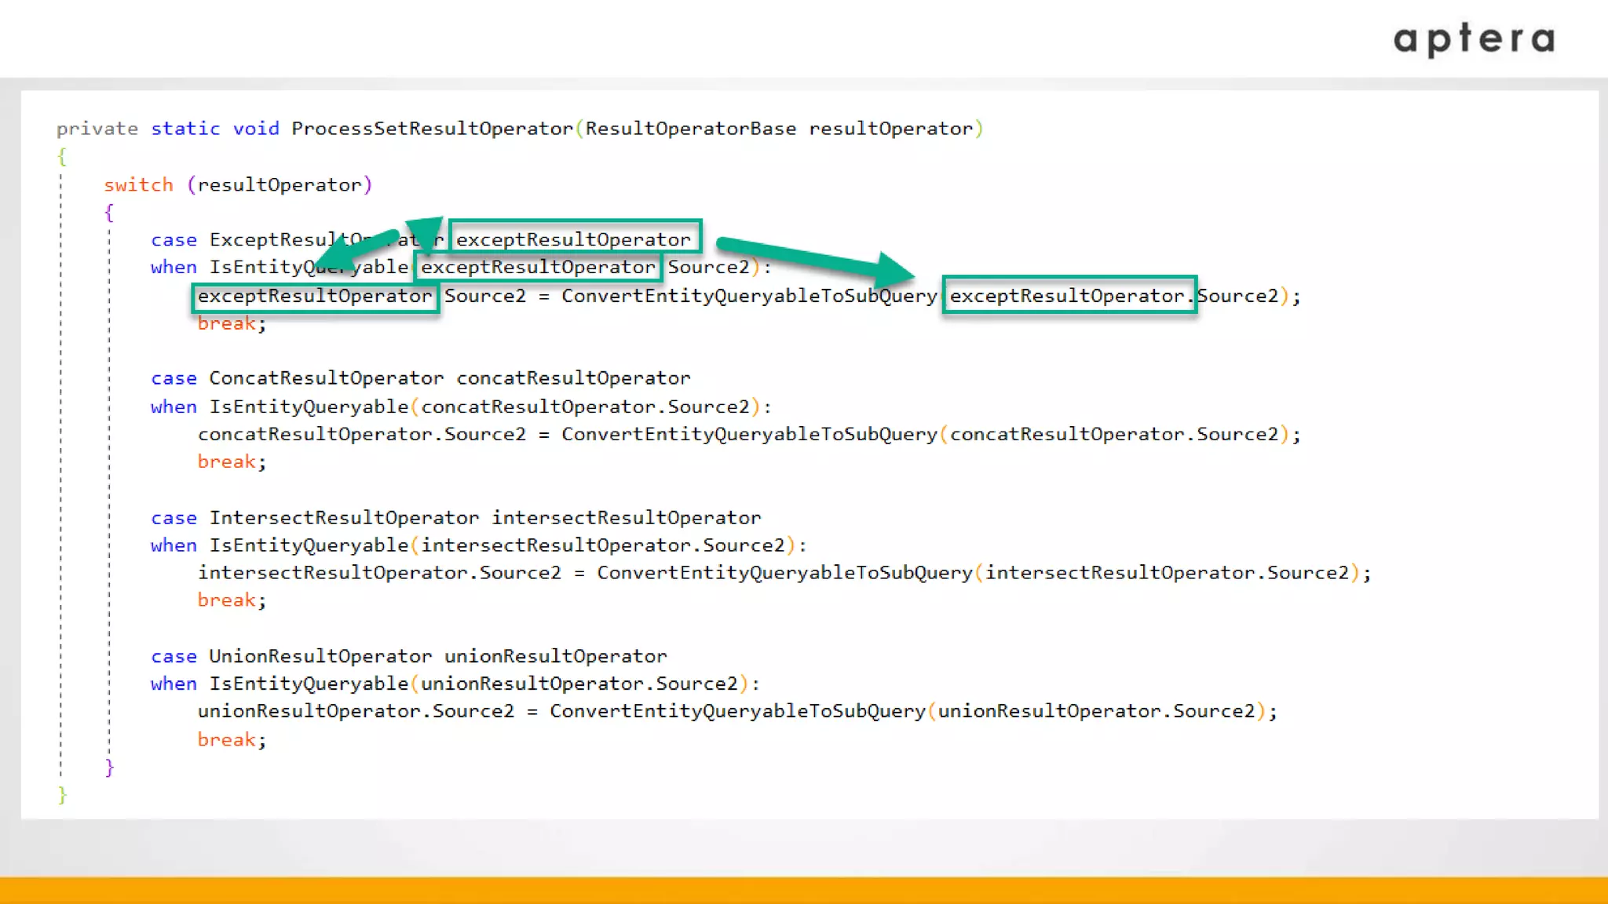Click the switch keyword
The width and height of the screenshot is (1608, 904).
[x=138, y=185]
